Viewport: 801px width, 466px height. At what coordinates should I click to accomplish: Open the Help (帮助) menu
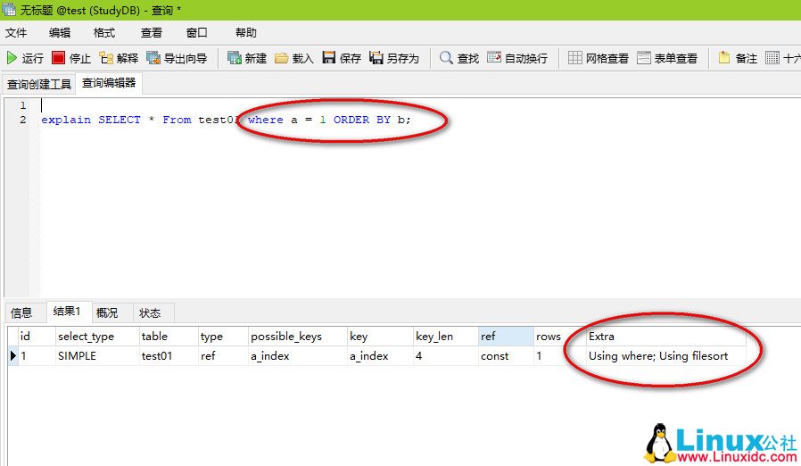(x=245, y=33)
